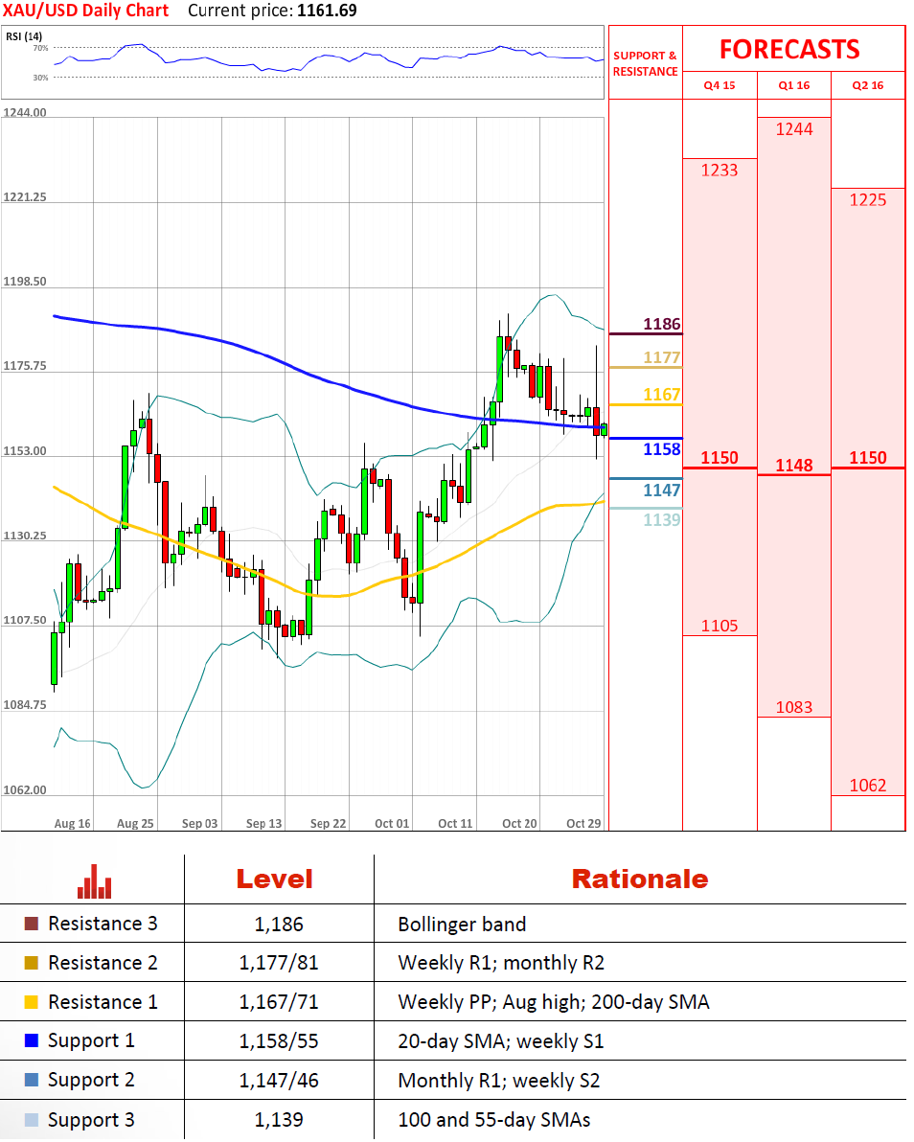The width and height of the screenshot is (914, 1142).
Task: Click the Level column header
Action: 275,879
